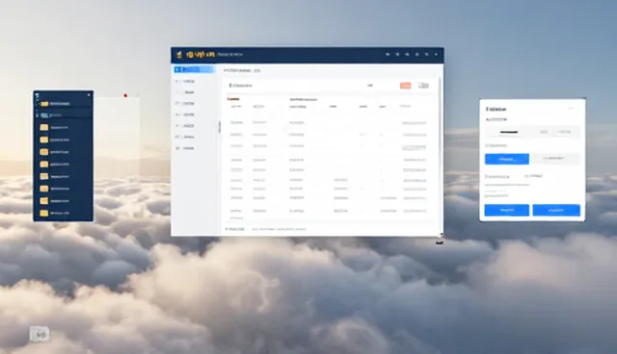Select the blue-gray folder row in dark panel

64,115
